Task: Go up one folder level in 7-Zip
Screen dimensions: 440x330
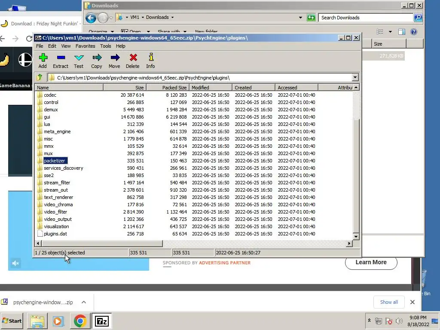Action: coord(40,77)
